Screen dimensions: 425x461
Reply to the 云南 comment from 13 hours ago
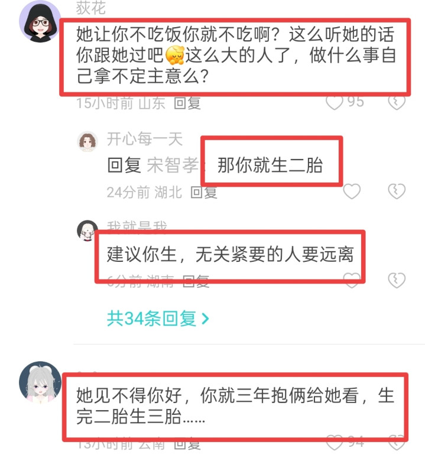tap(187, 444)
